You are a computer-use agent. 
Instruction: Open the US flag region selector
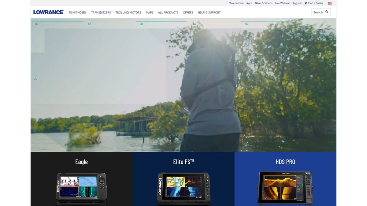[x=329, y=3]
